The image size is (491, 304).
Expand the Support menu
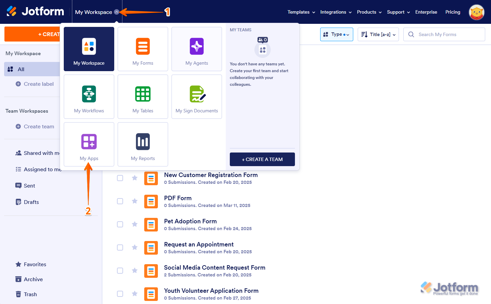pos(399,12)
